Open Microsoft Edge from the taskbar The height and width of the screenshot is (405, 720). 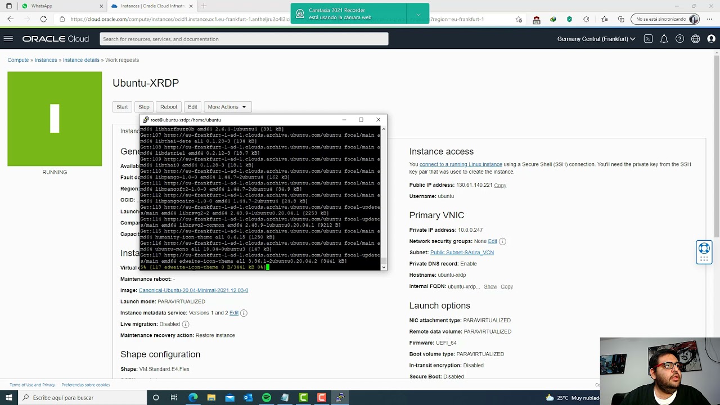click(x=193, y=398)
